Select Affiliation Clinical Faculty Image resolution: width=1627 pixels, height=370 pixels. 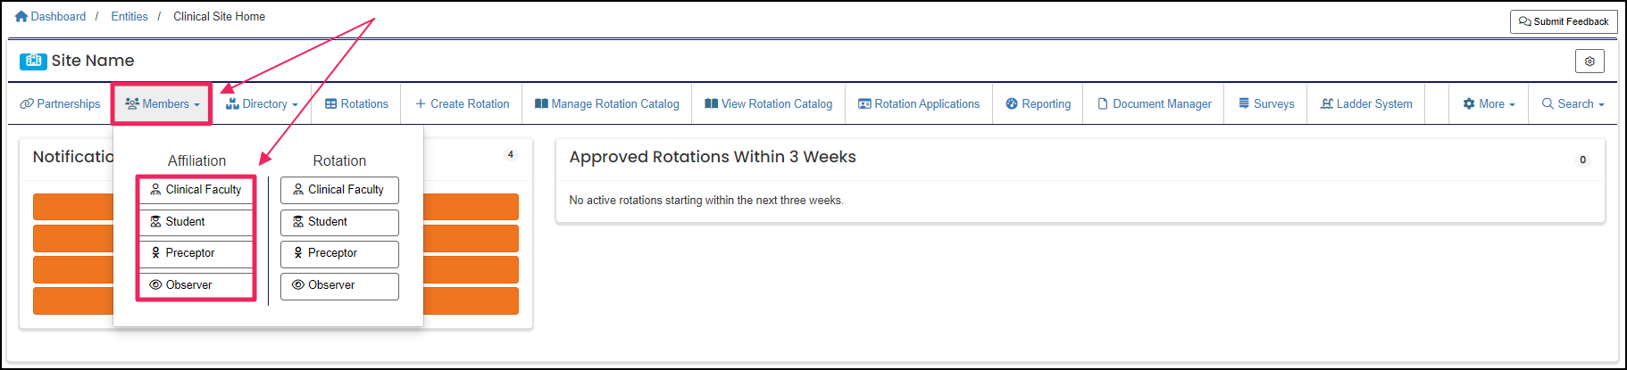click(196, 190)
